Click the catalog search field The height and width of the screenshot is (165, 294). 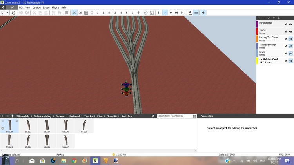(174, 116)
